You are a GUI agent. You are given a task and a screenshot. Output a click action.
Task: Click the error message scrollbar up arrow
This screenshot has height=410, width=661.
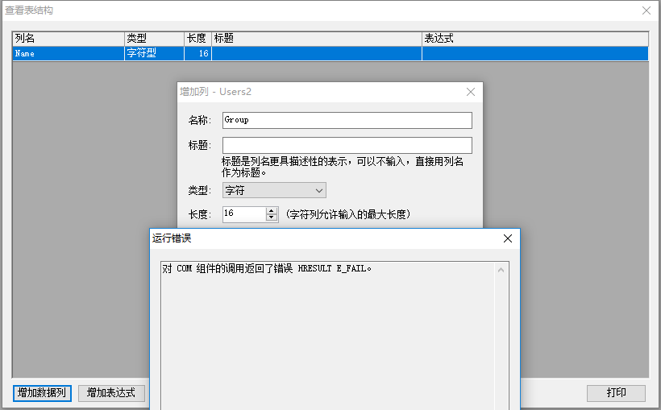pos(501,270)
